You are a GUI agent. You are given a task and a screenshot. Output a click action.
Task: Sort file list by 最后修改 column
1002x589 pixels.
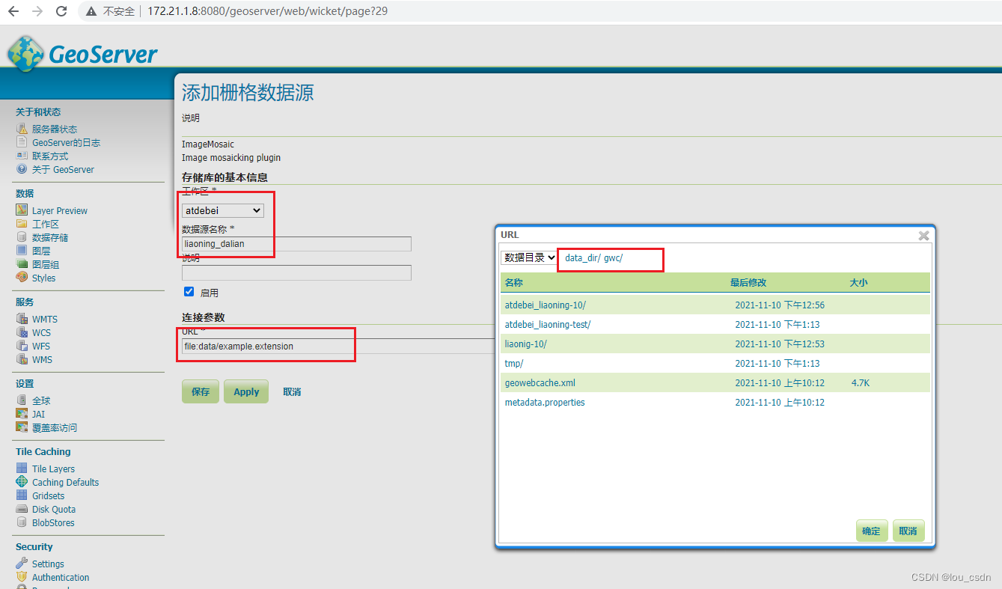coord(748,283)
